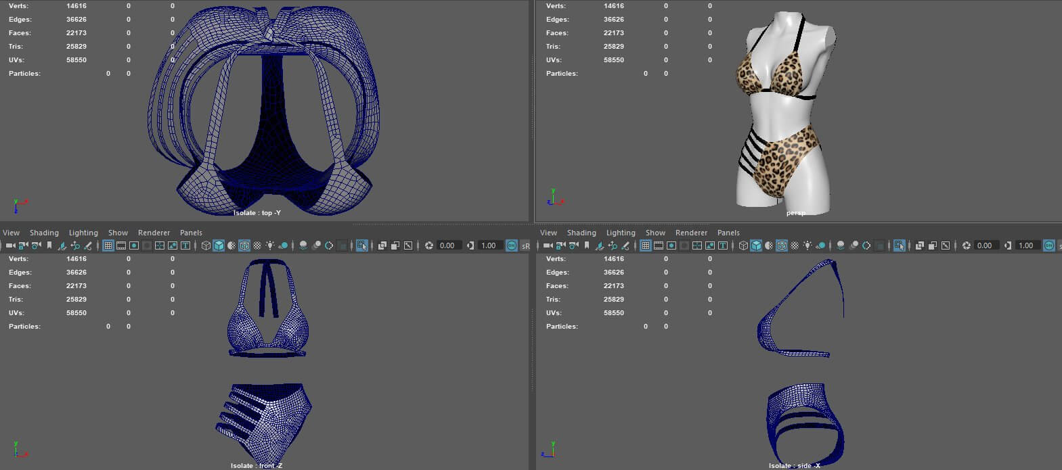
Task: Click Use All Lights bulb in left panel
Action: 270,245
